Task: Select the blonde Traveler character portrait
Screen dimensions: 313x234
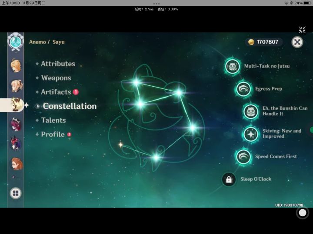Action: [16, 66]
